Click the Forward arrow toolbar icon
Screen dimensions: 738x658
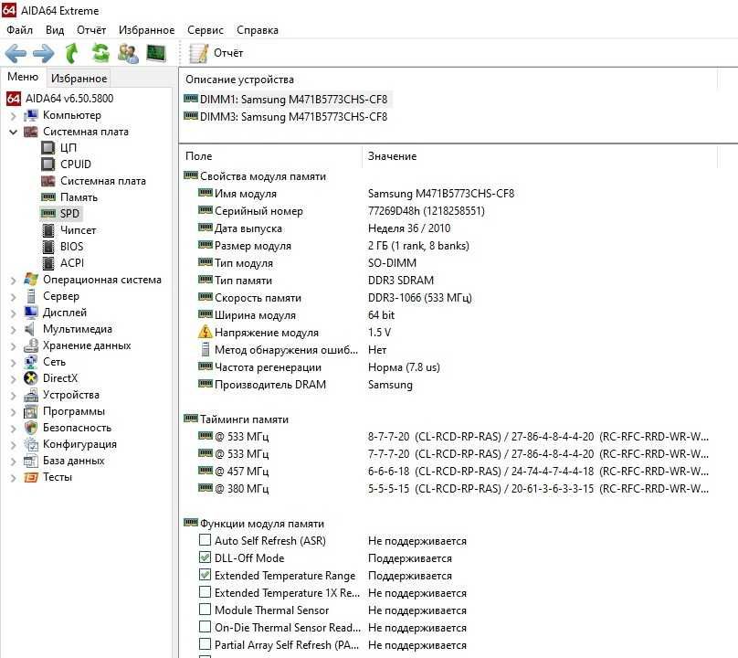[x=44, y=53]
